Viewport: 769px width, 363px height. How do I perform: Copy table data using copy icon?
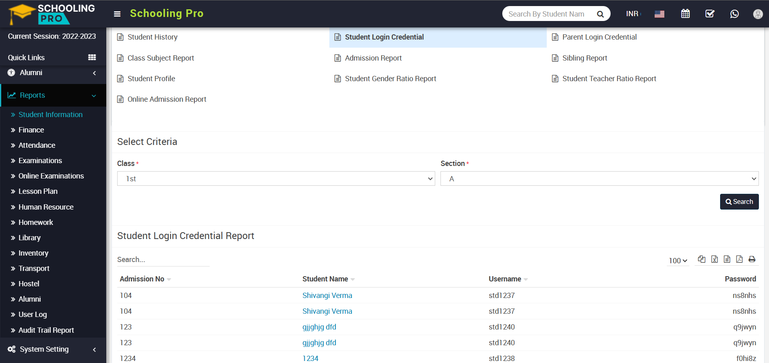click(702, 259)
